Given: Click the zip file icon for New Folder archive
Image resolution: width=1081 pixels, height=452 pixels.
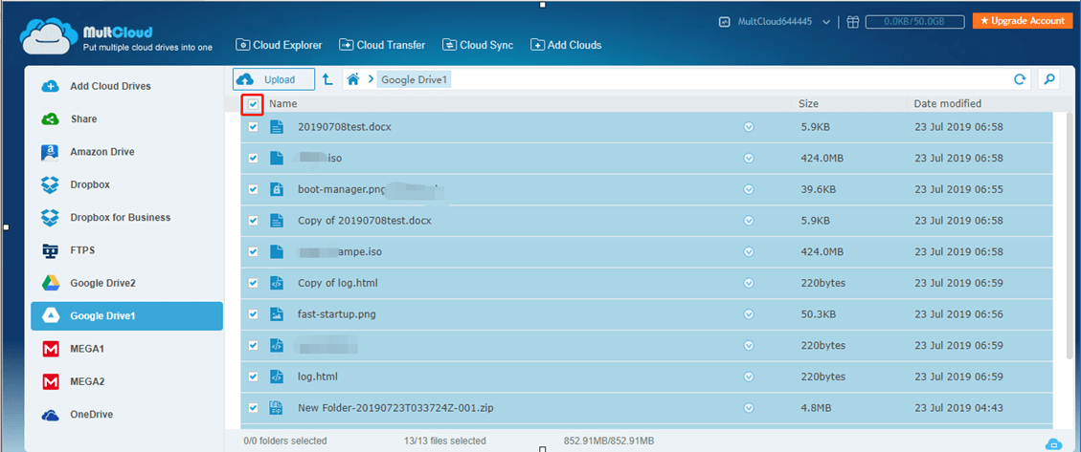Looking at the screenshot, I should point(277,408).
